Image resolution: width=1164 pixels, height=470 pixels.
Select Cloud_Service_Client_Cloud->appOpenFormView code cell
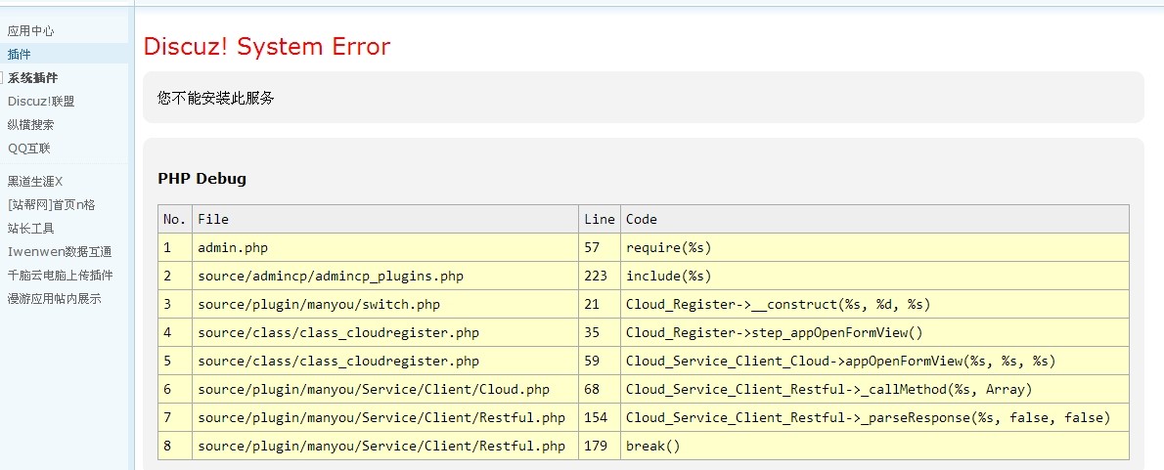875,361
